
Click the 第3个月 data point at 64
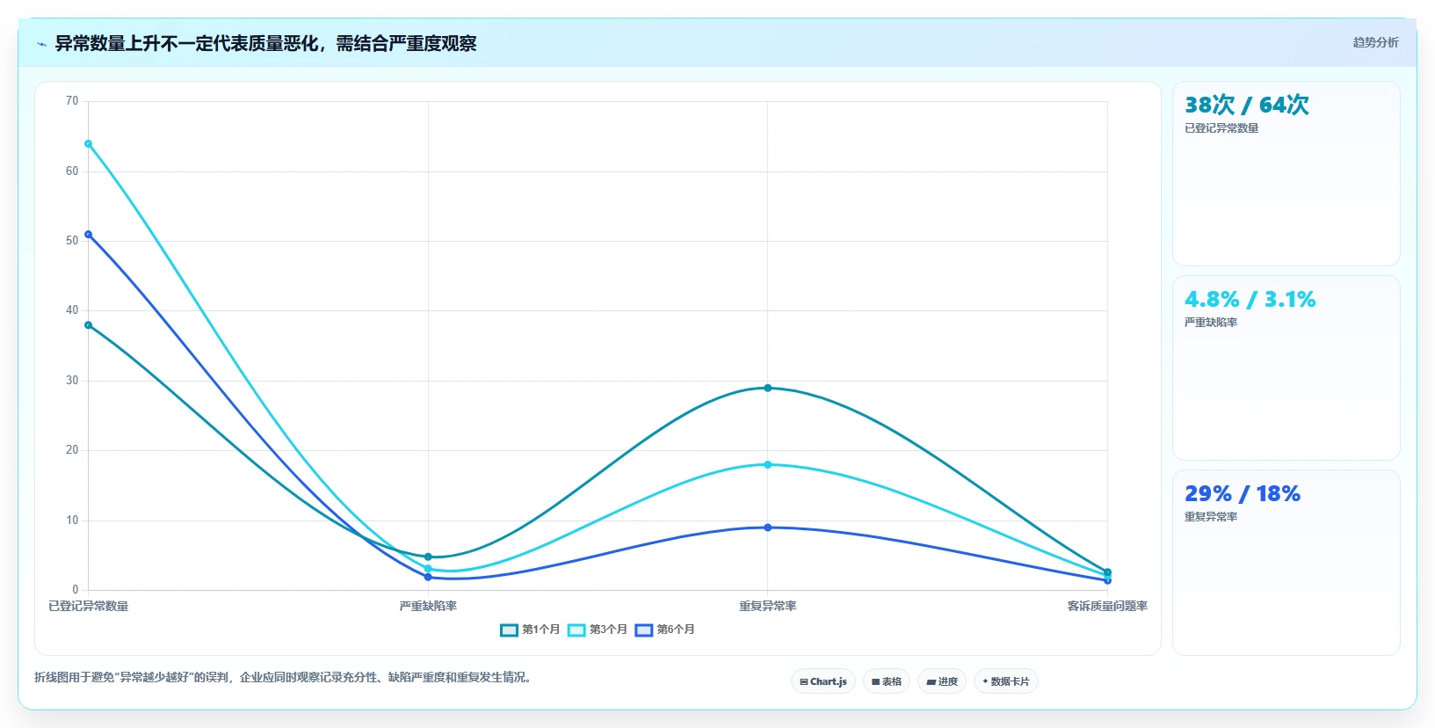point(88,144)
